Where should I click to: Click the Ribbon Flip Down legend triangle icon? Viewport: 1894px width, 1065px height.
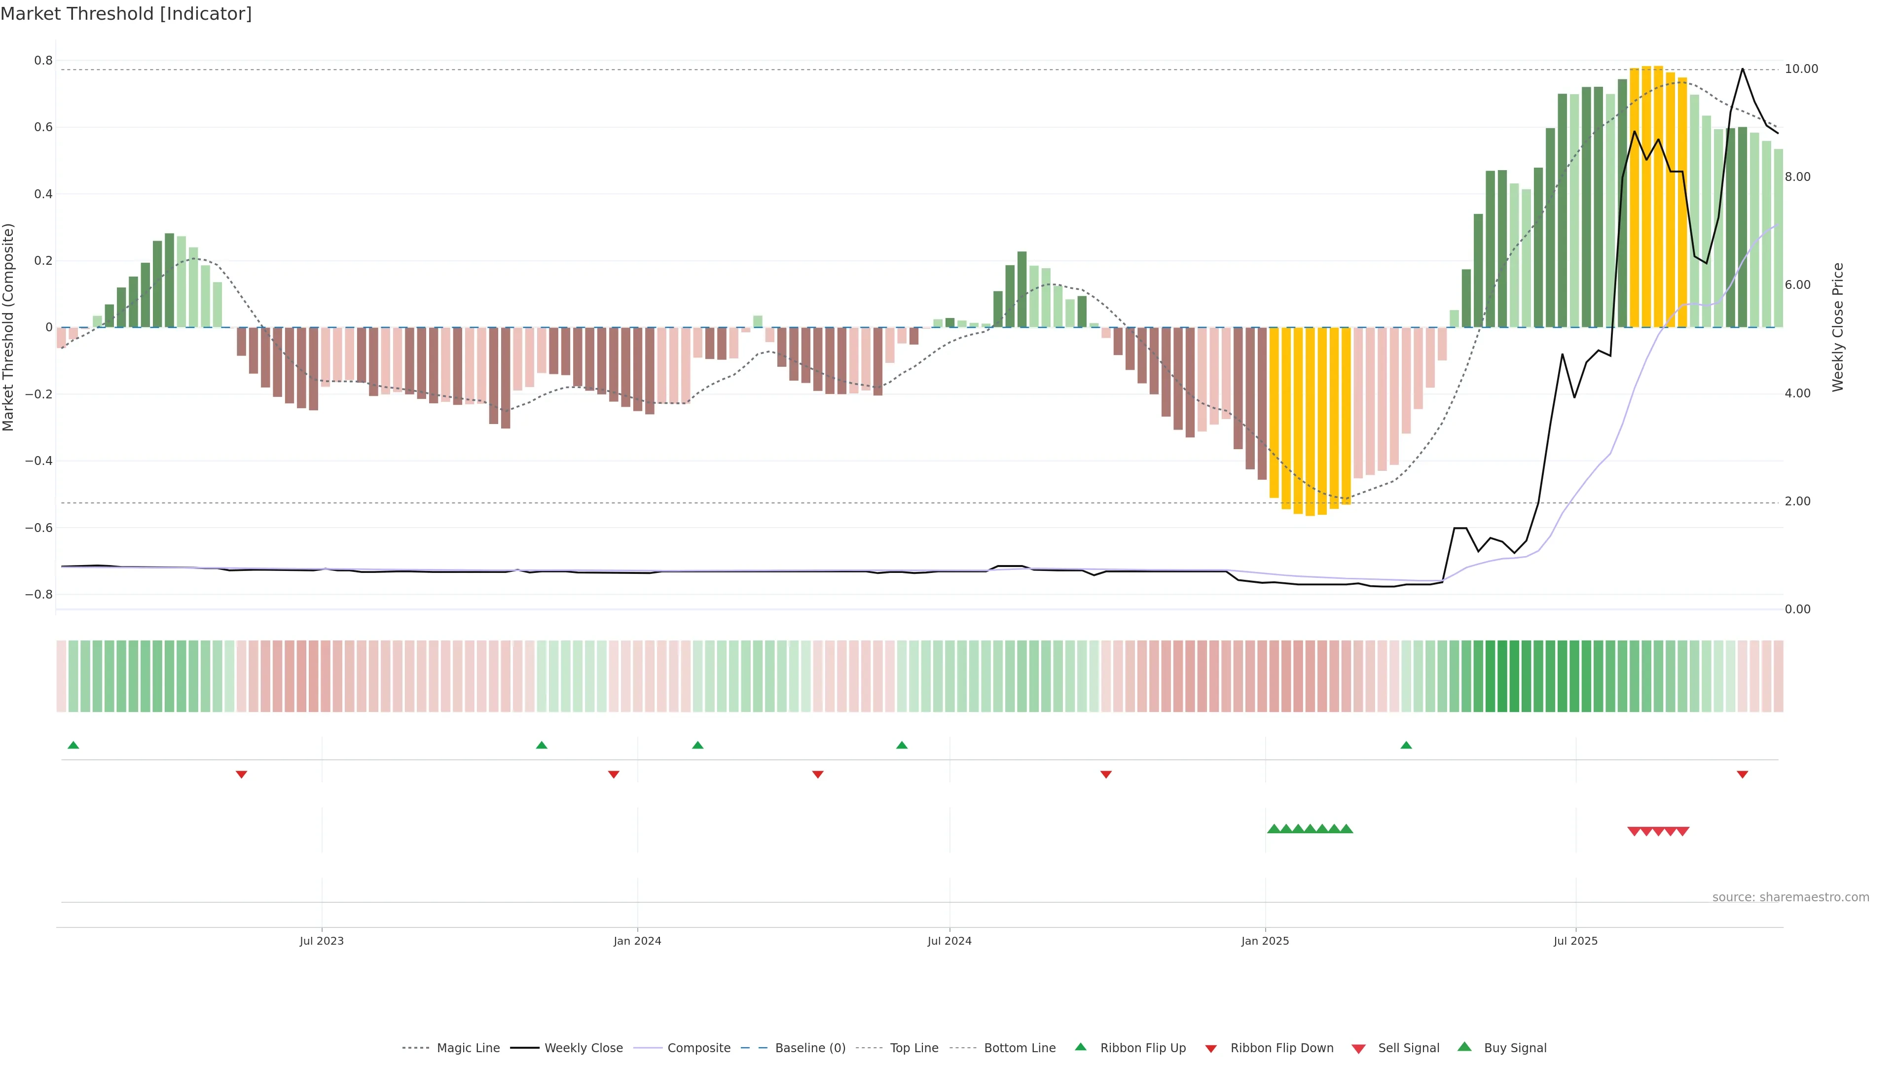(x=1211, y=1048)
